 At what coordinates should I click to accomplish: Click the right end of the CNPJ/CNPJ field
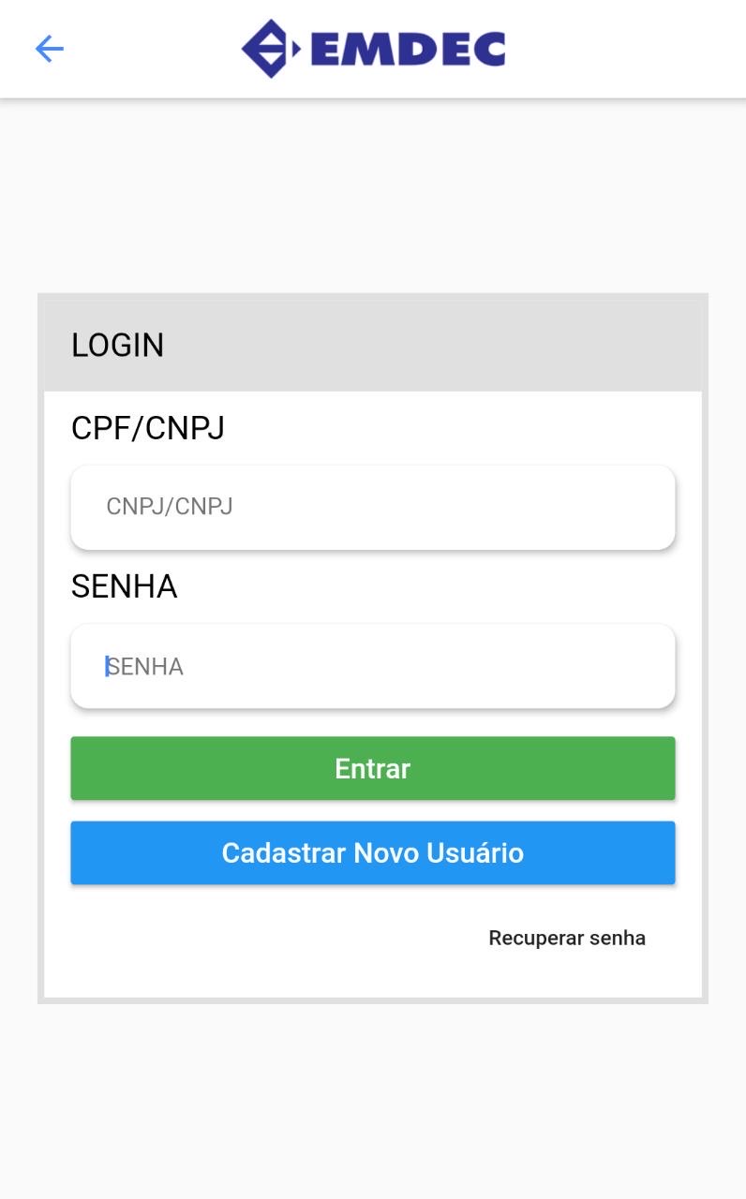[x=647, y=507]
